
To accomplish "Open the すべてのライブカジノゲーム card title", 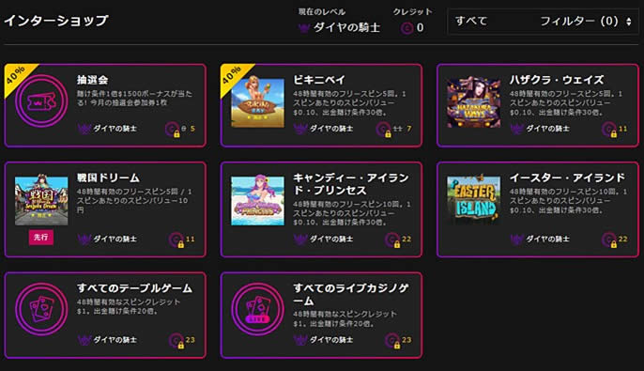I will click(x=351, y=294).
